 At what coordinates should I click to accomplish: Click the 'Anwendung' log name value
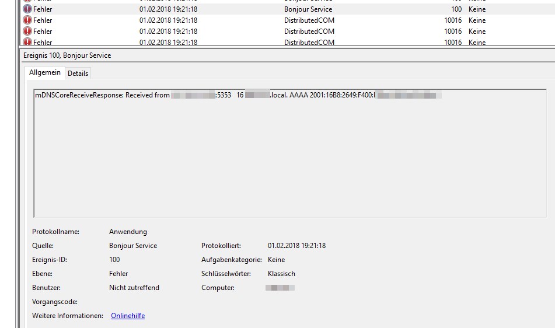tap(128, 232)
